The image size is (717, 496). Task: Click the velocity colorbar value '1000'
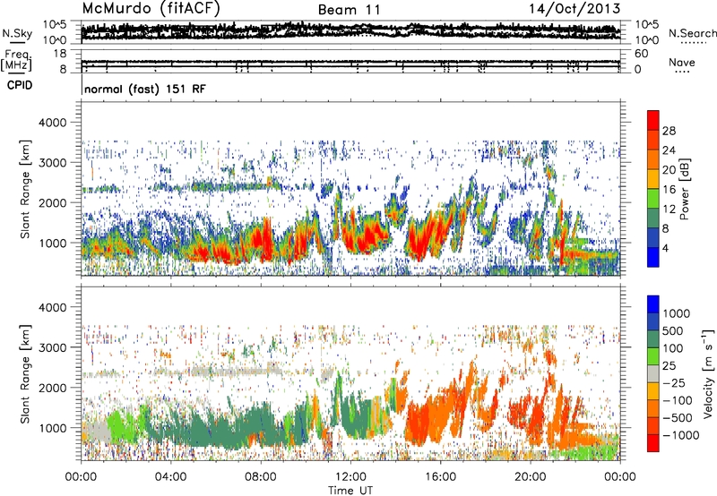click(677, 313)
